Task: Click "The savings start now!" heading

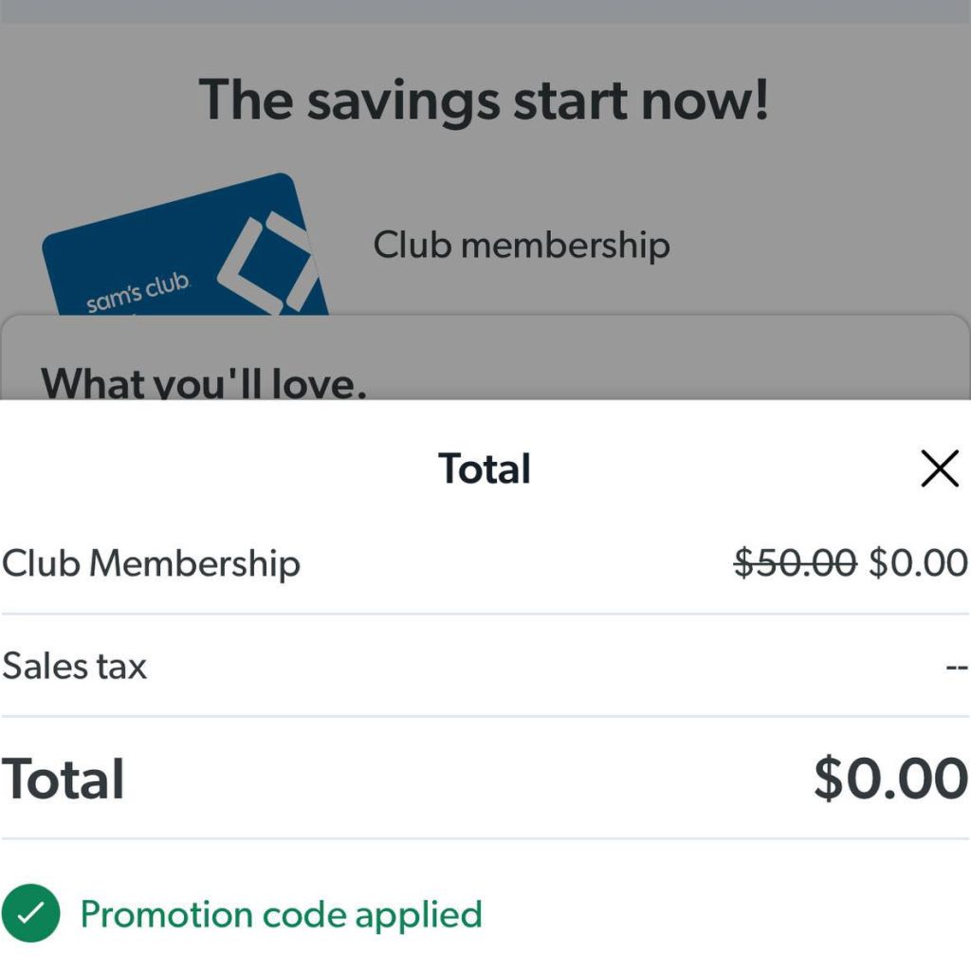Action: (x=484, y=100)
